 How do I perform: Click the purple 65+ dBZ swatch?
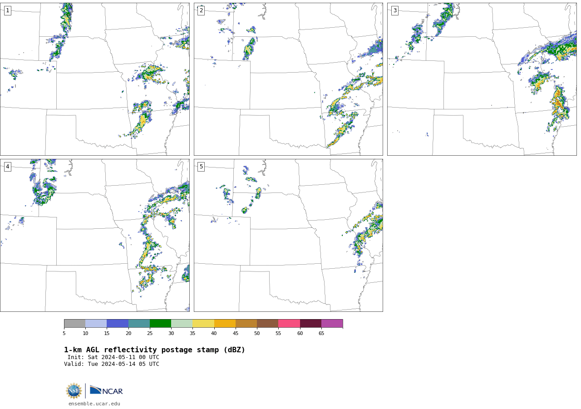(332, 324)
